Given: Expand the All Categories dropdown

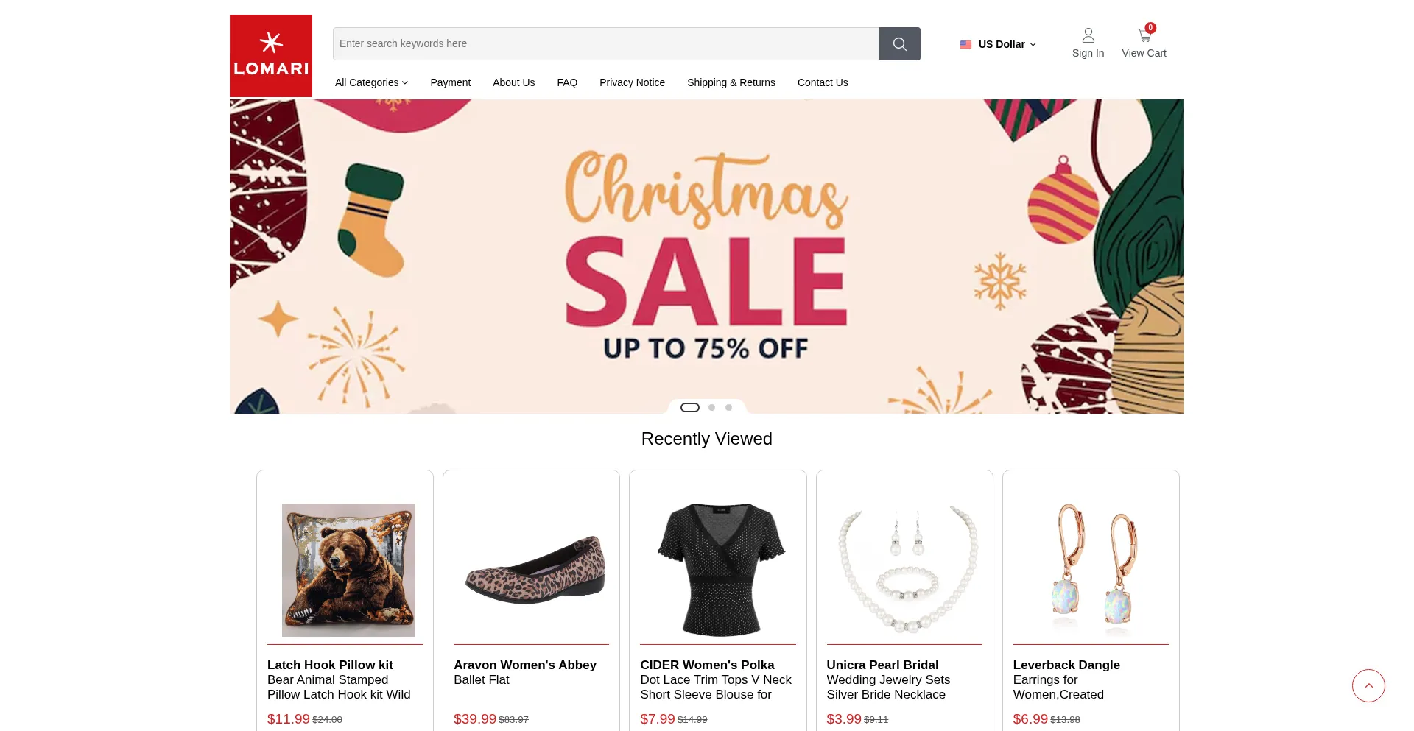Looking at the screenshot, I should (x=371, y=82).
